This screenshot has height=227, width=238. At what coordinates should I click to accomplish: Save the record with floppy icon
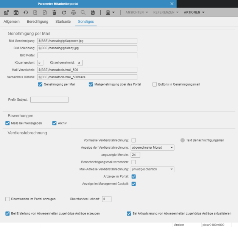click(x=16, y=12)
